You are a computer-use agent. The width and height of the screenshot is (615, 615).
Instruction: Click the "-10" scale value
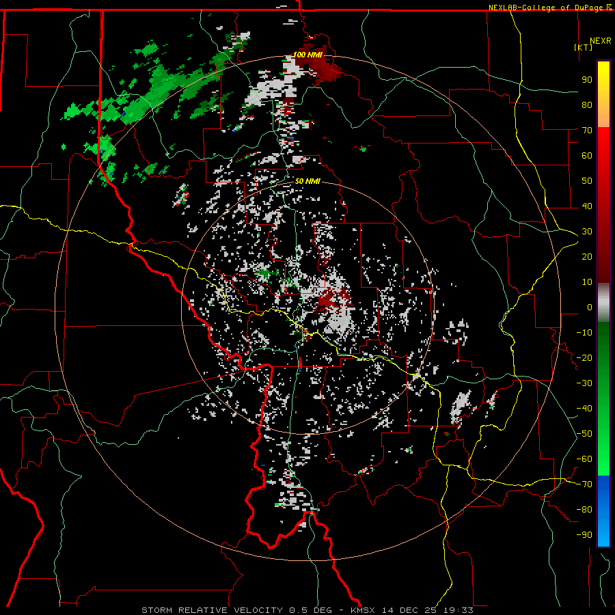point(584,333)
